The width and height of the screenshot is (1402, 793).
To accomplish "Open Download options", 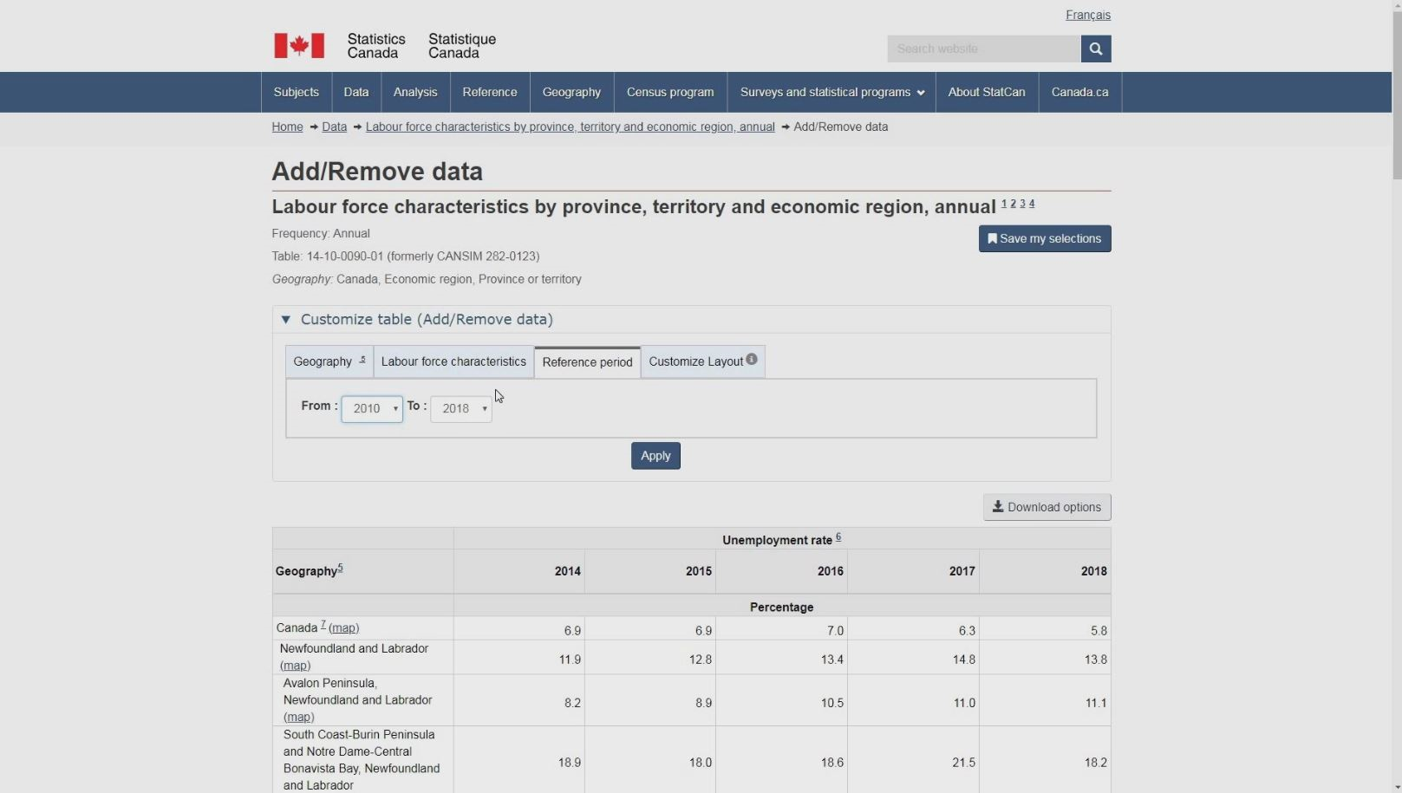I will click(1047, 508).
